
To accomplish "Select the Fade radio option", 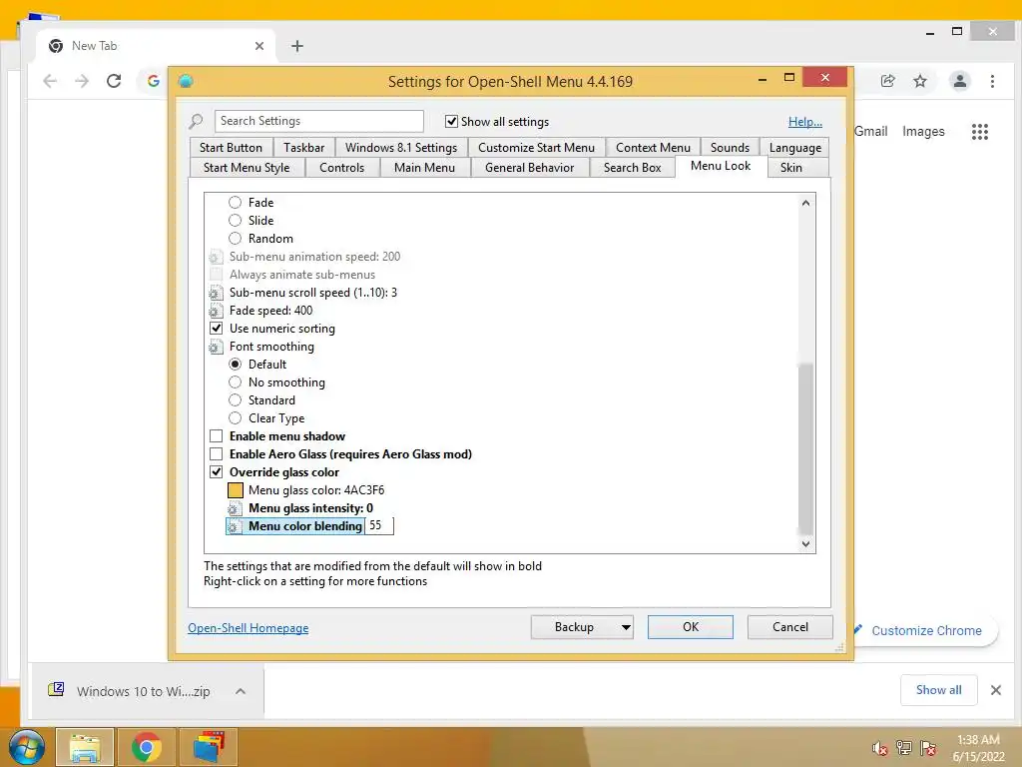I will pos(236,202).
